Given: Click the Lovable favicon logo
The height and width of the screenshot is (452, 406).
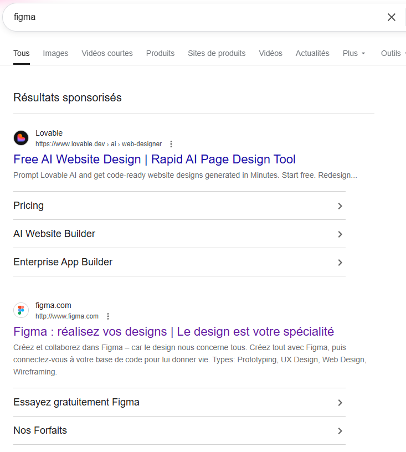Looking at the screenshot, I should click(x=21, y=138).
